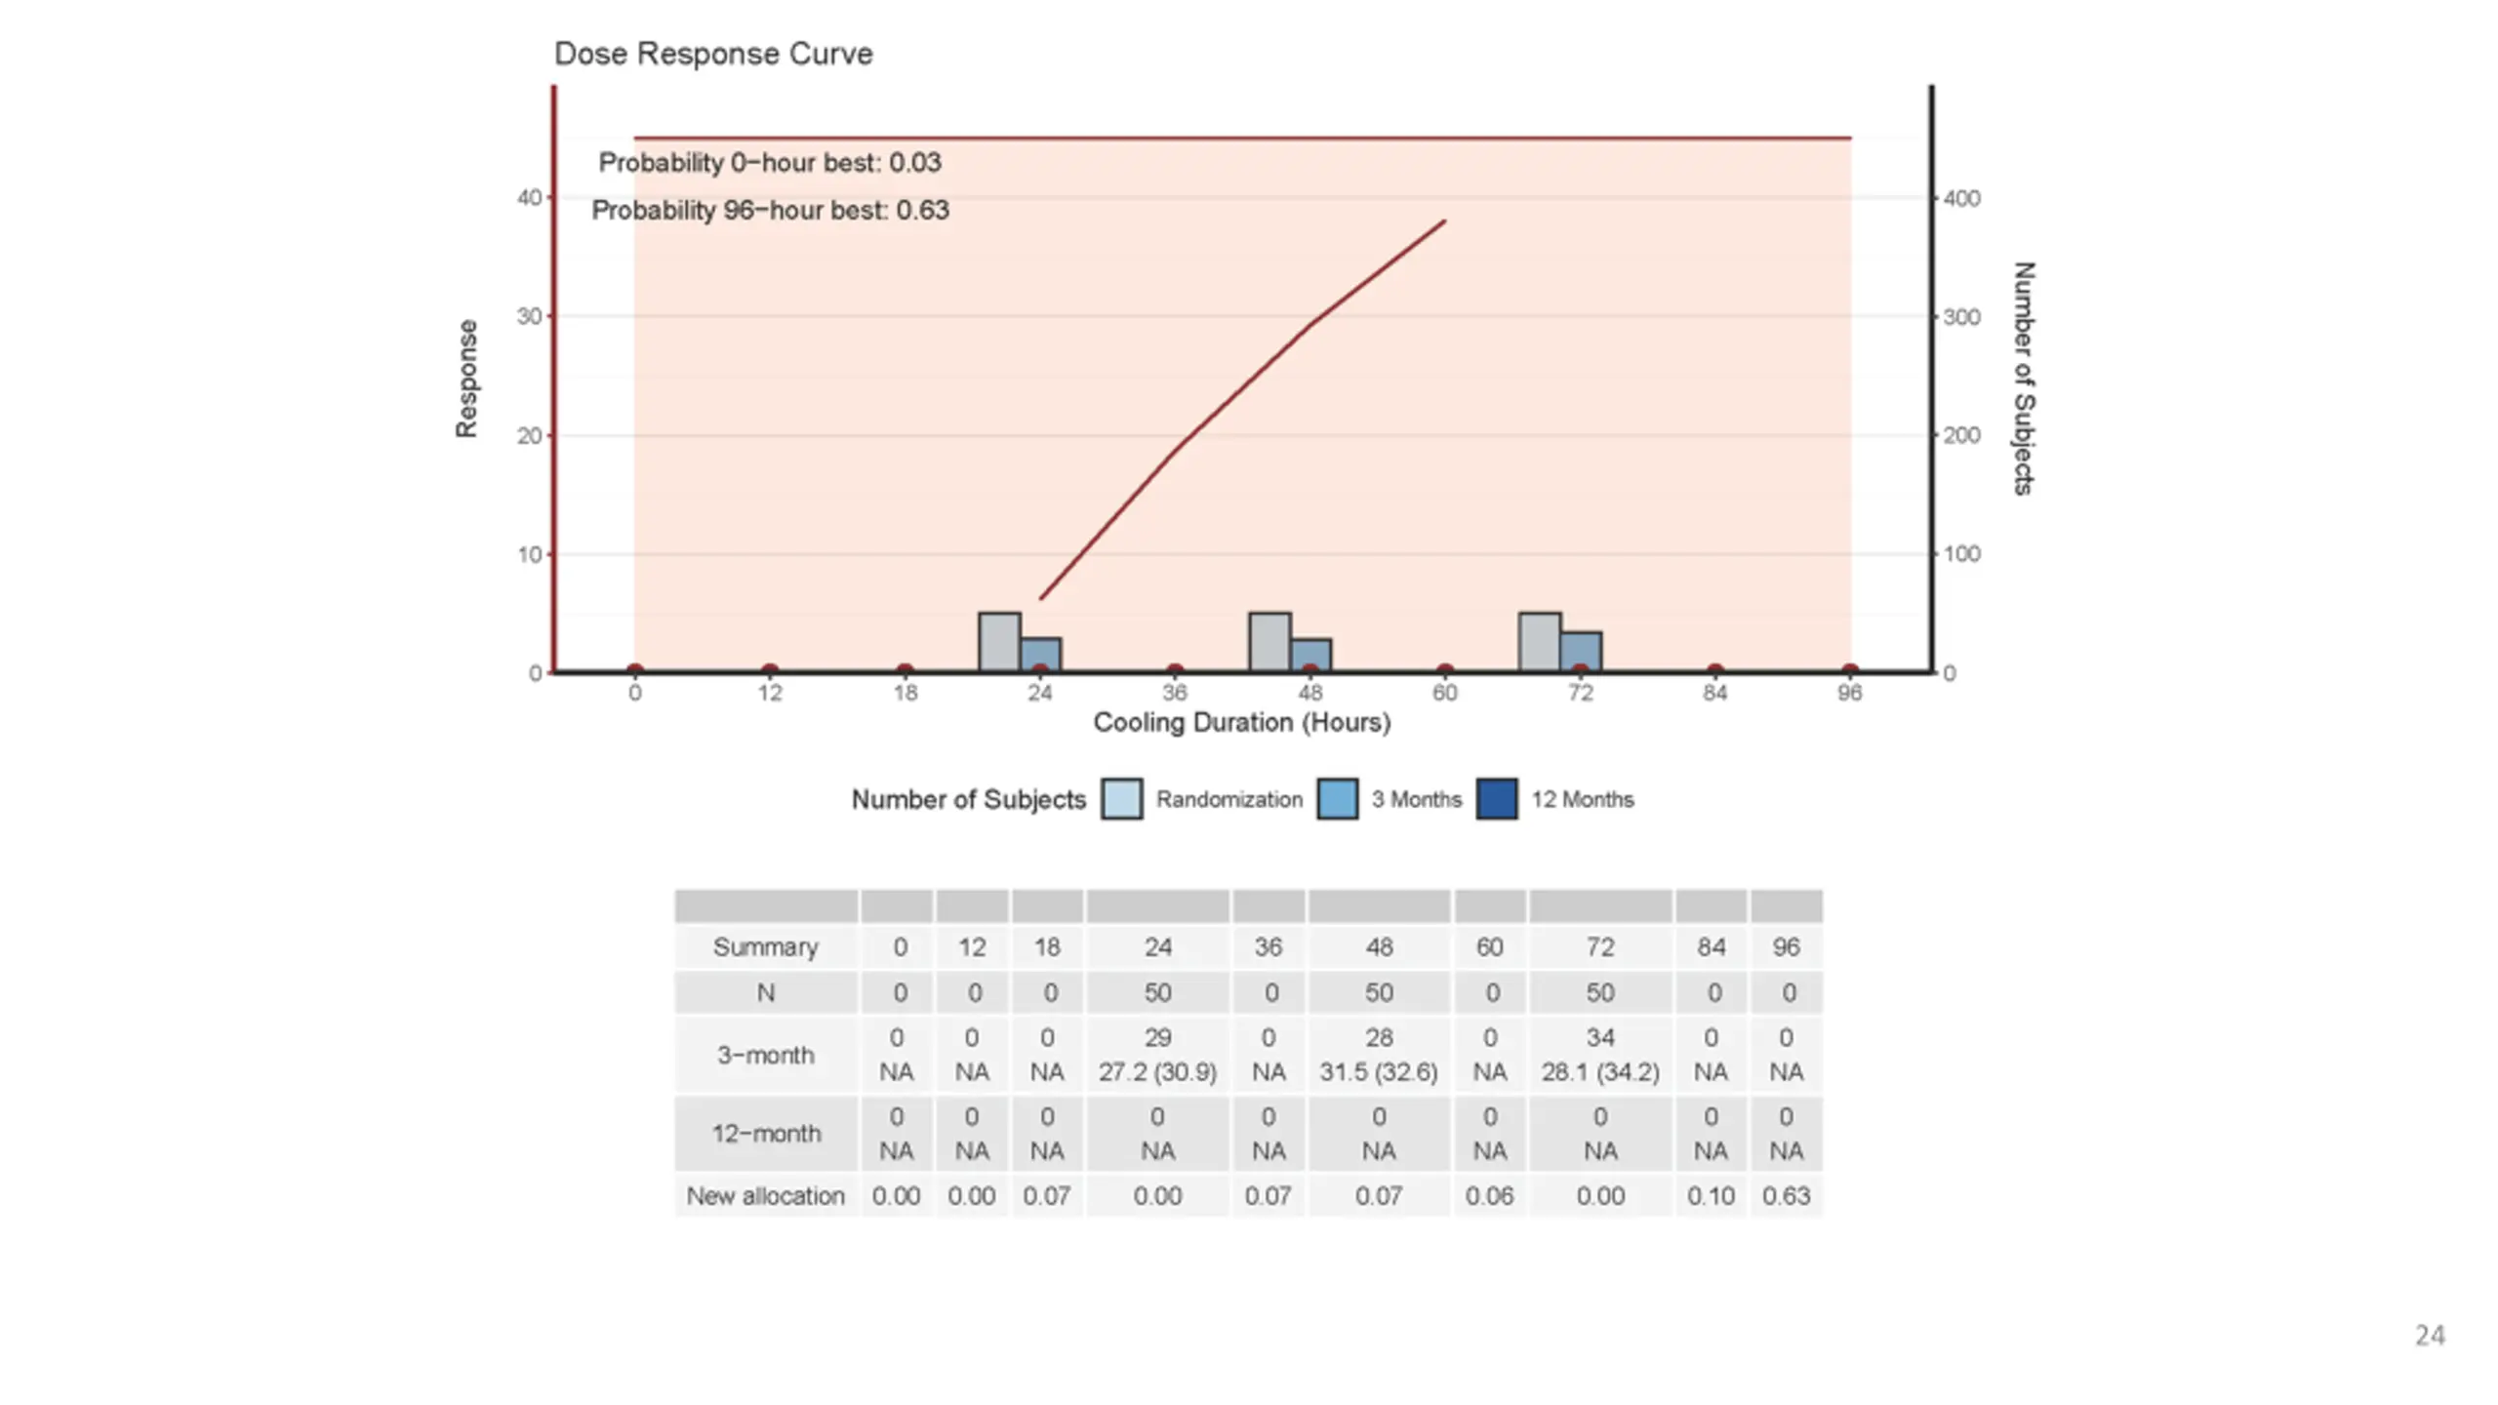Click the Randomization legend color swatch

pos(1121,799)
